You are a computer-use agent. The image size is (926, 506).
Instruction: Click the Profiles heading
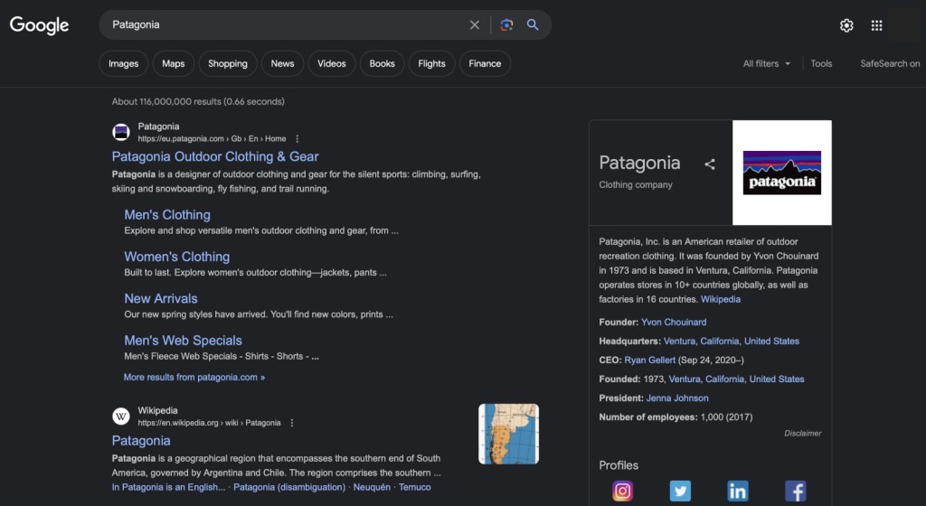619,465
